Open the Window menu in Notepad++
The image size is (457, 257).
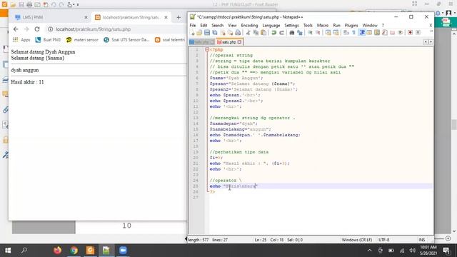pos(370,26)
